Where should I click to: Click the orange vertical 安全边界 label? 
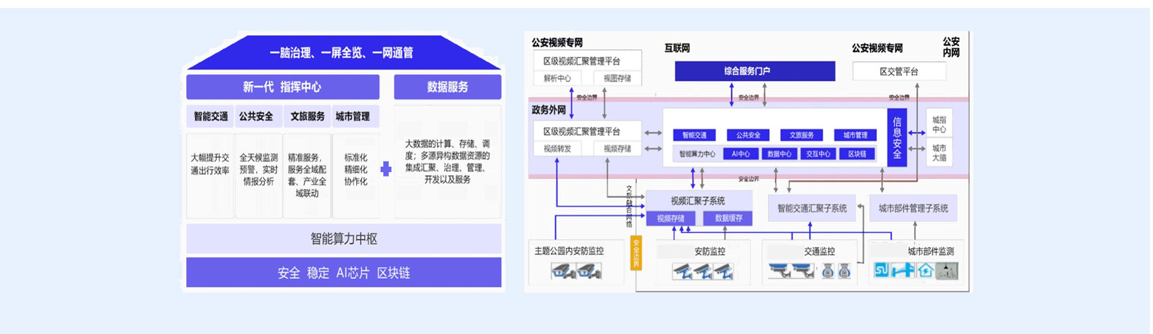(636, 254)
